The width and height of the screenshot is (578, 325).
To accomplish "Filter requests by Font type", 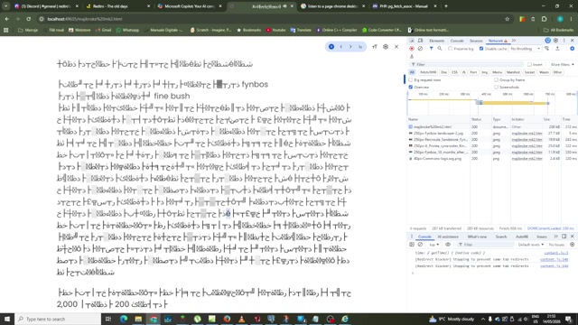I will pos(473,72).
